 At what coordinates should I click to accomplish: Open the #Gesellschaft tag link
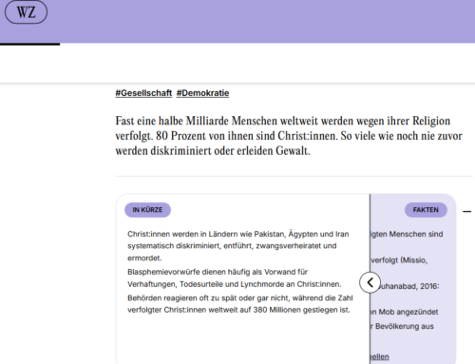pos(143,93)
